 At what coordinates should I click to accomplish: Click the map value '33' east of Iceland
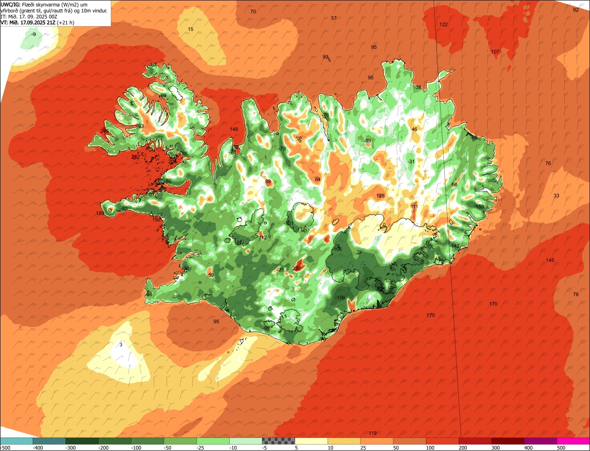(556, 196)
